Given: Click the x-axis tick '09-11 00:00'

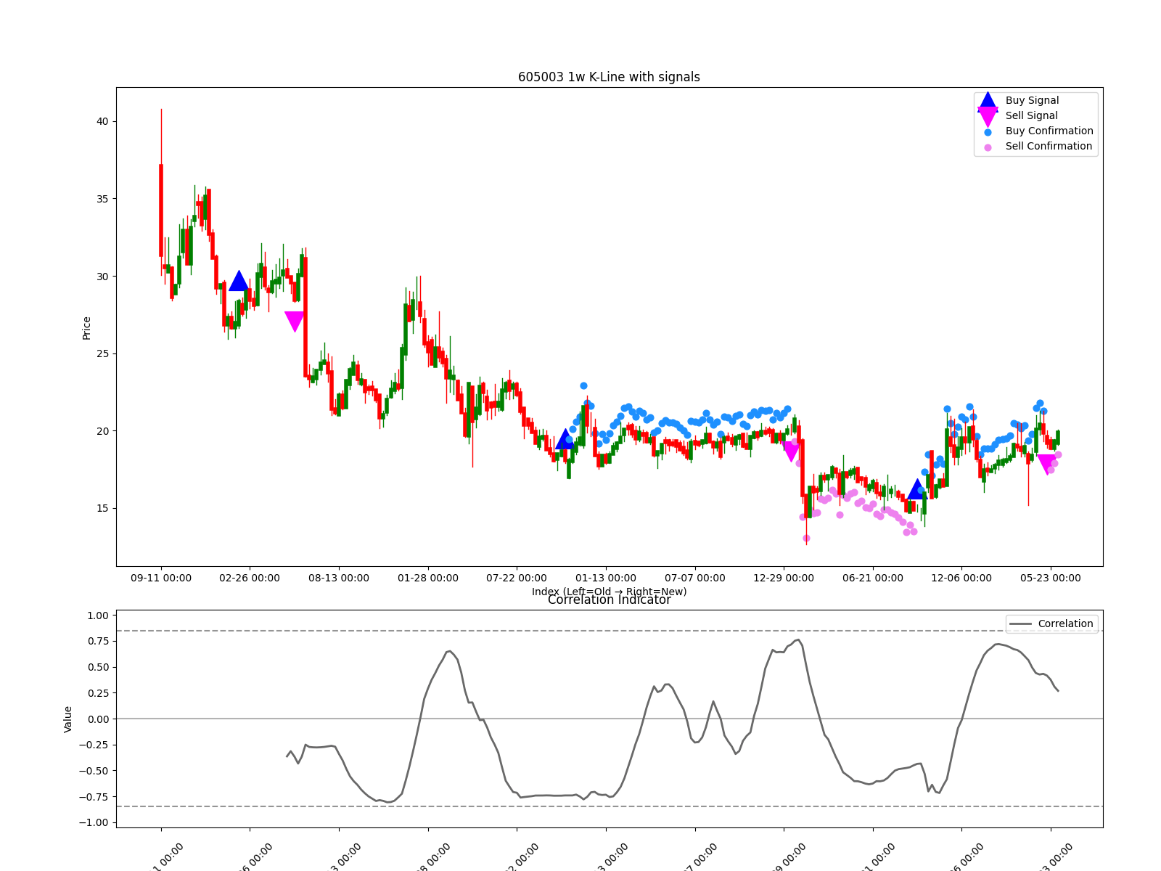Looking at the screenshot, I should [161, 578].
